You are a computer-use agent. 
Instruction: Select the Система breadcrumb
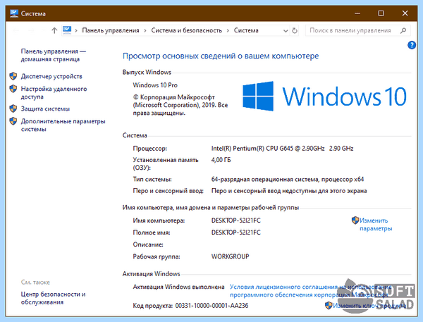tap(246, 30)
